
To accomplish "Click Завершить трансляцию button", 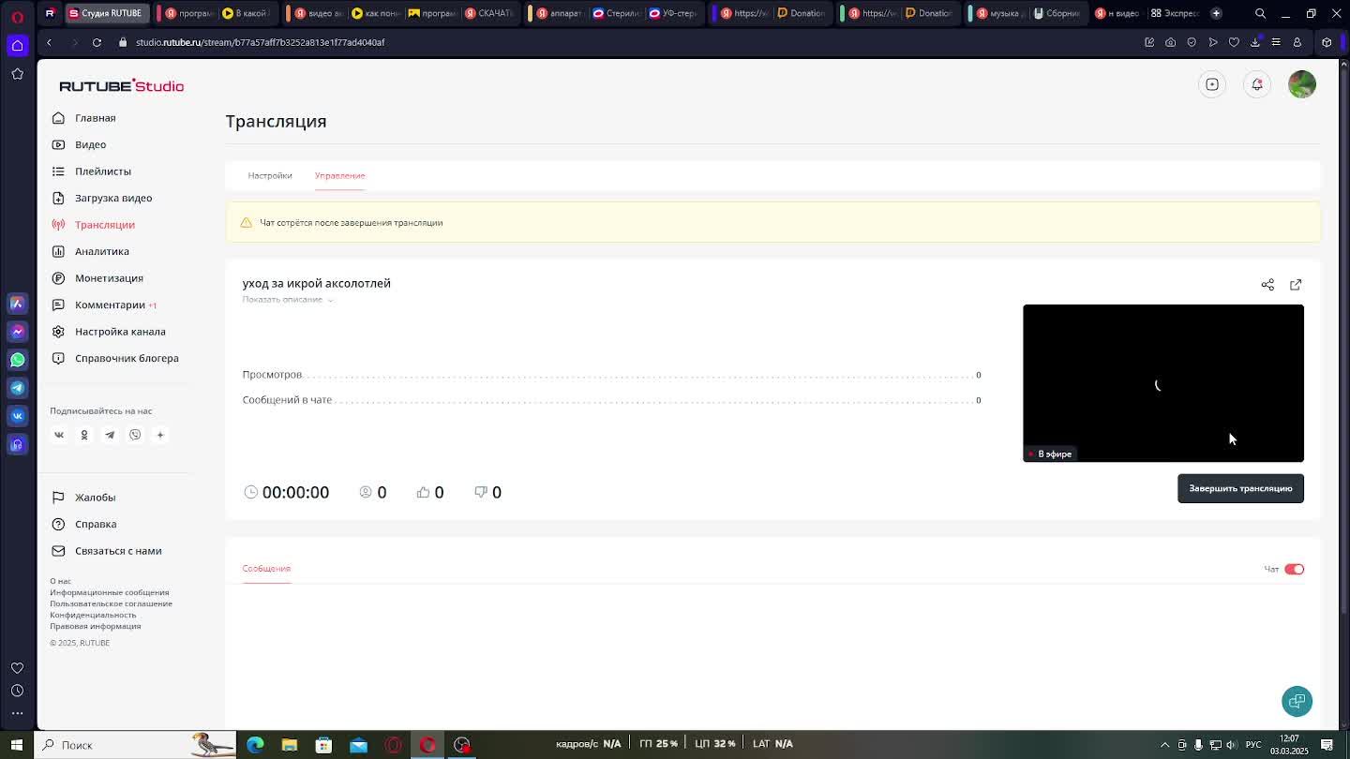I will tap(1240, 488).
